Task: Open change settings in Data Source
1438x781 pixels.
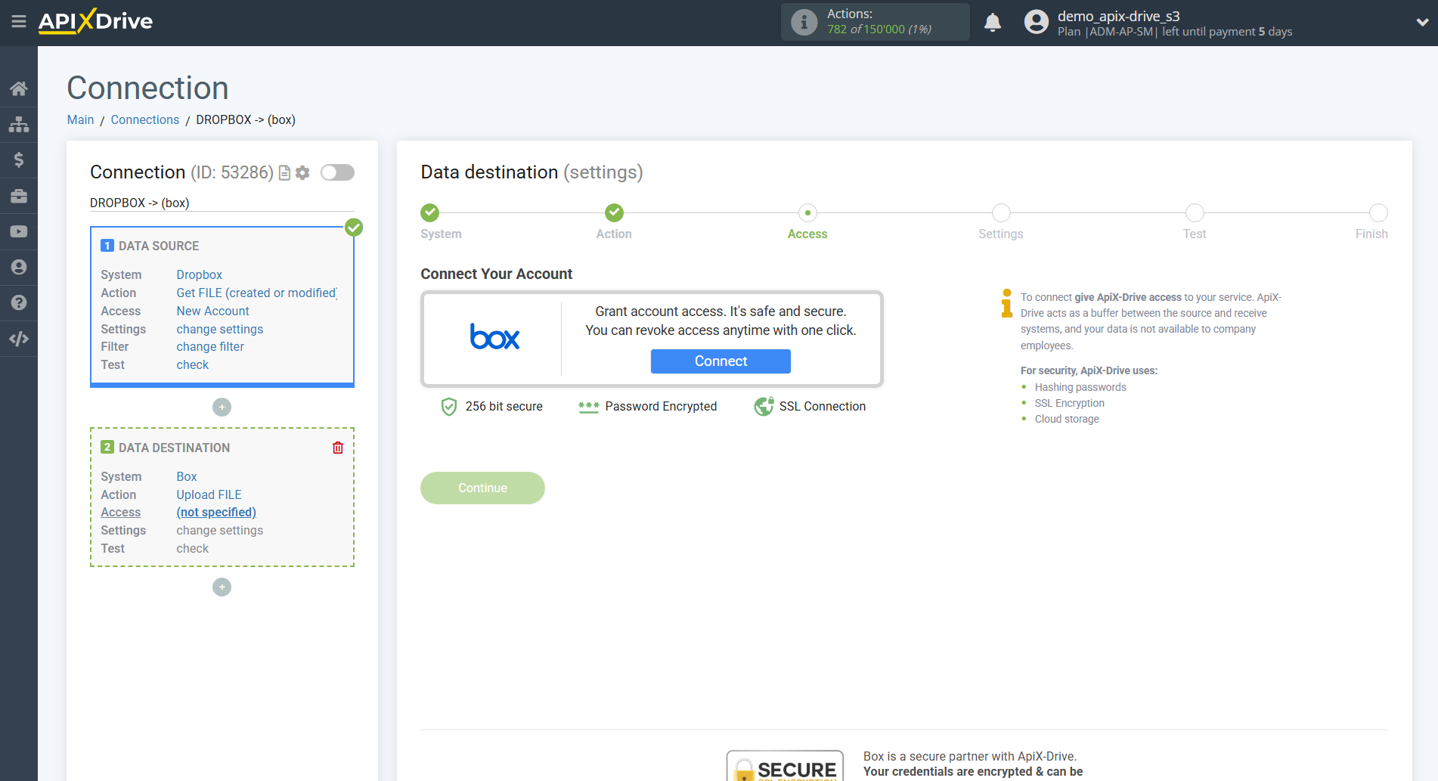Action: click(219, 329)
